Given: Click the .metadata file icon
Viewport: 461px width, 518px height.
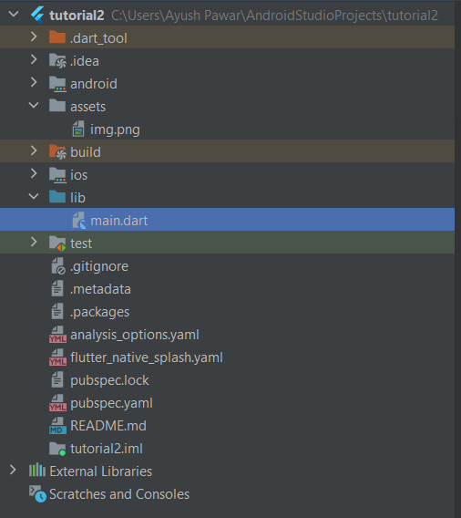Looking at the screenshot, I should [57, 288].
